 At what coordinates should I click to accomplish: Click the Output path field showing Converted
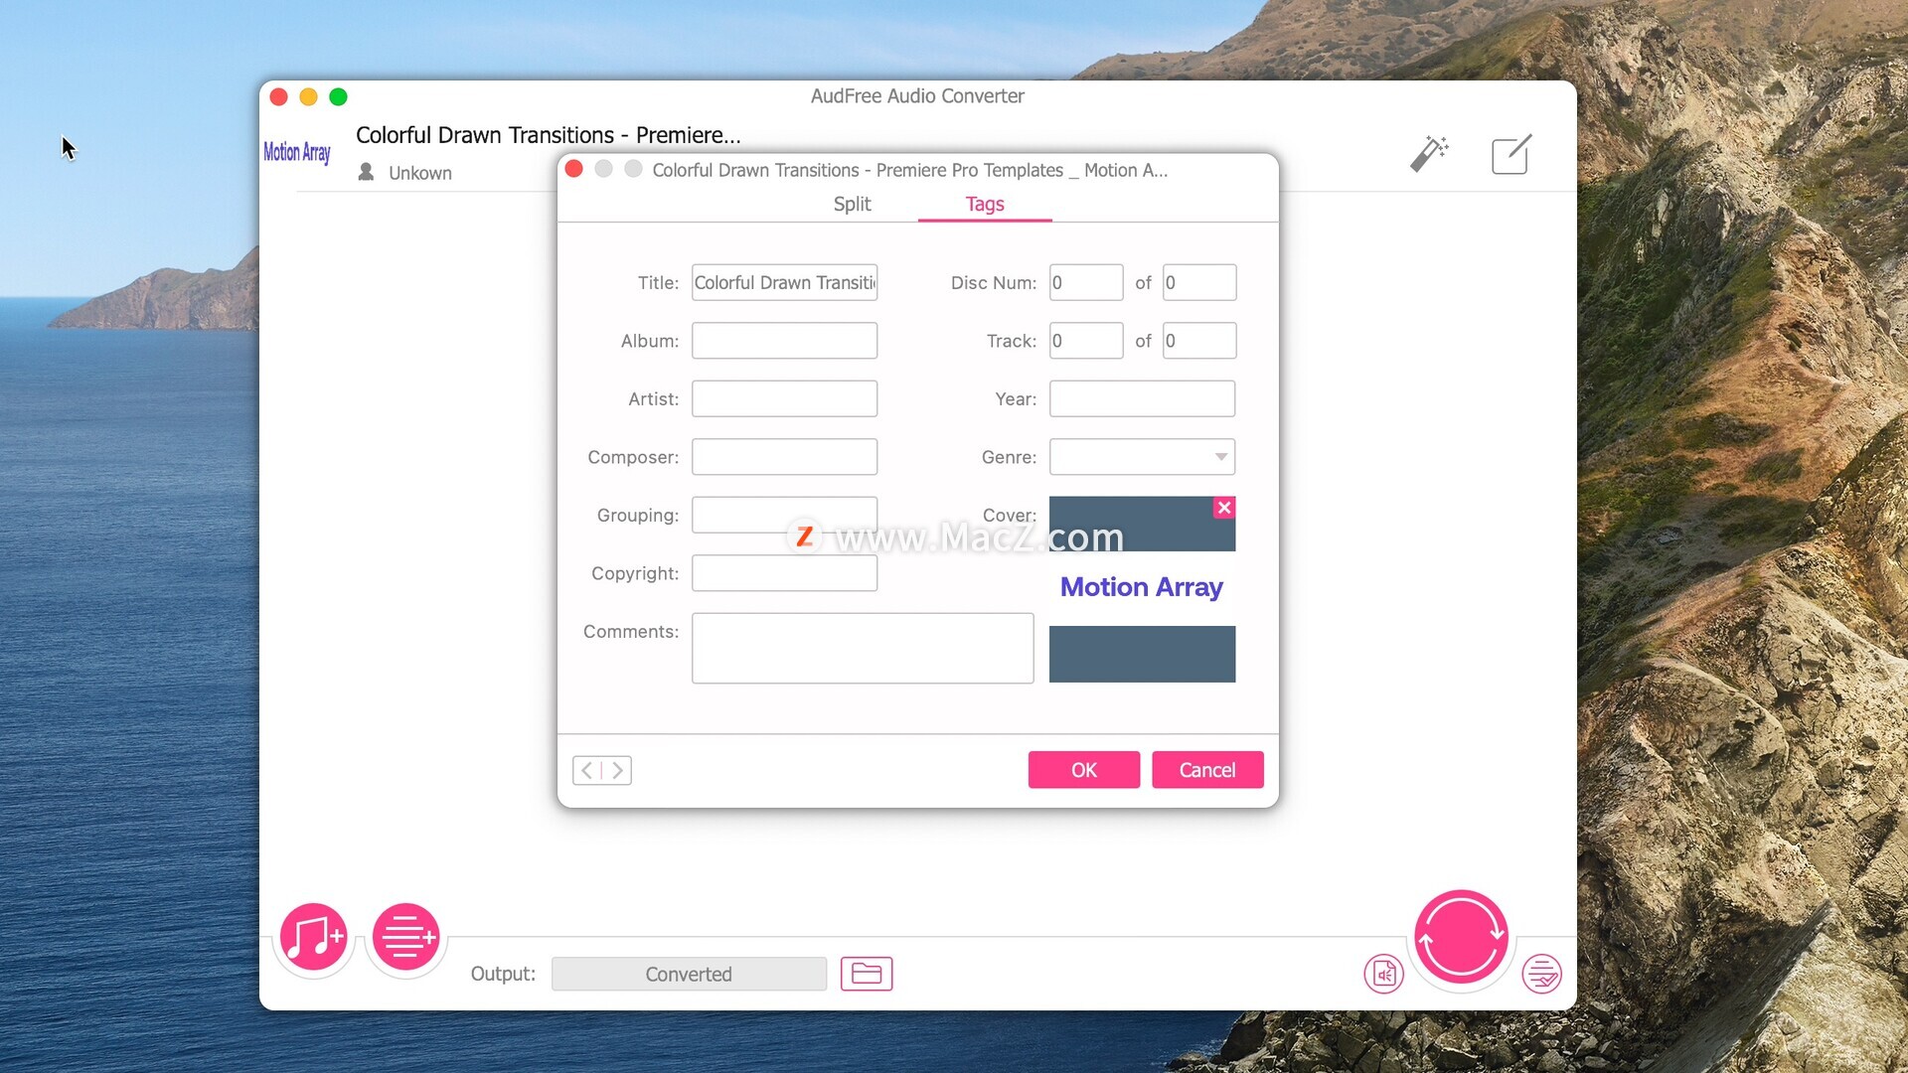point(689,974)
